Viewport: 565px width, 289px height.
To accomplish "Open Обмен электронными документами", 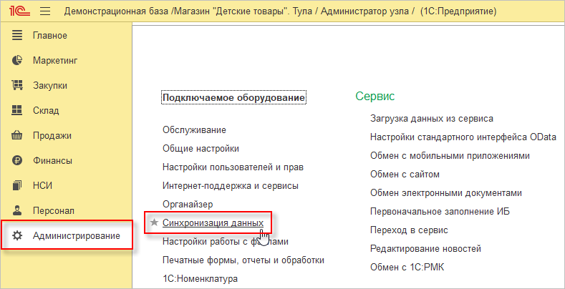I will click(x=445, y=193).
